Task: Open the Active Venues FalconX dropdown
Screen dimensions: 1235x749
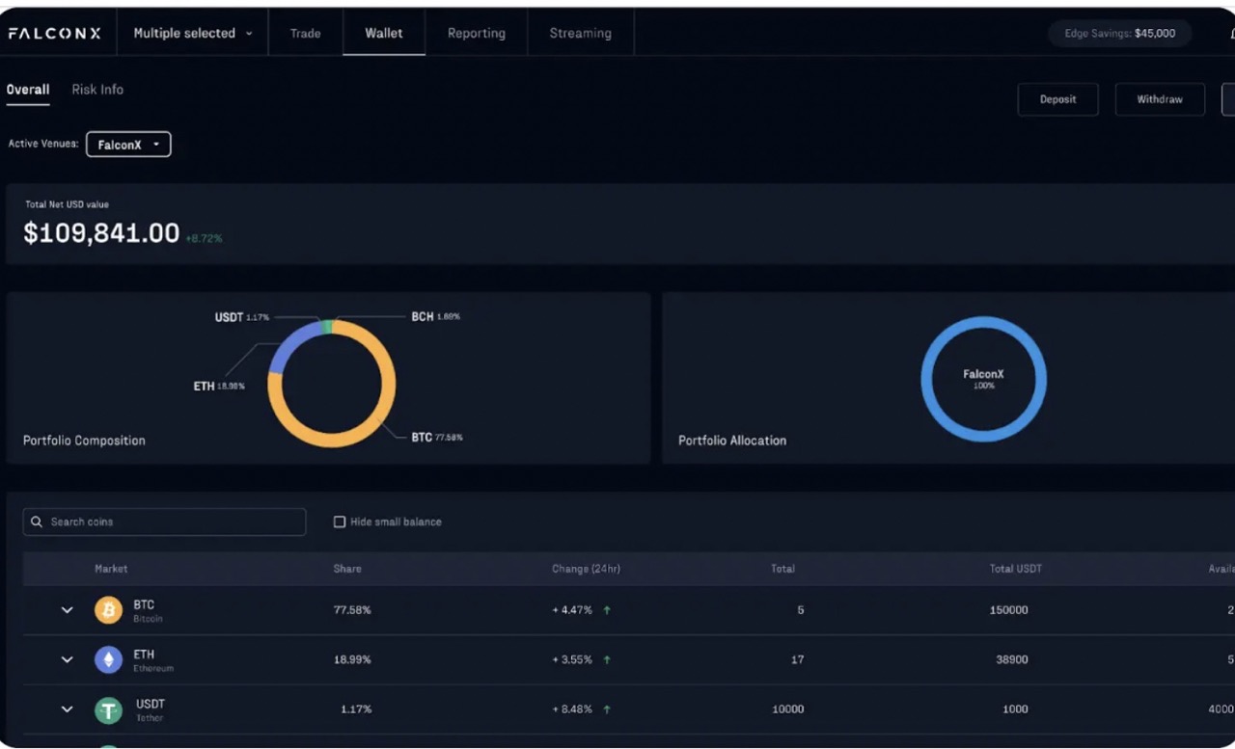Action: [128, 144]
